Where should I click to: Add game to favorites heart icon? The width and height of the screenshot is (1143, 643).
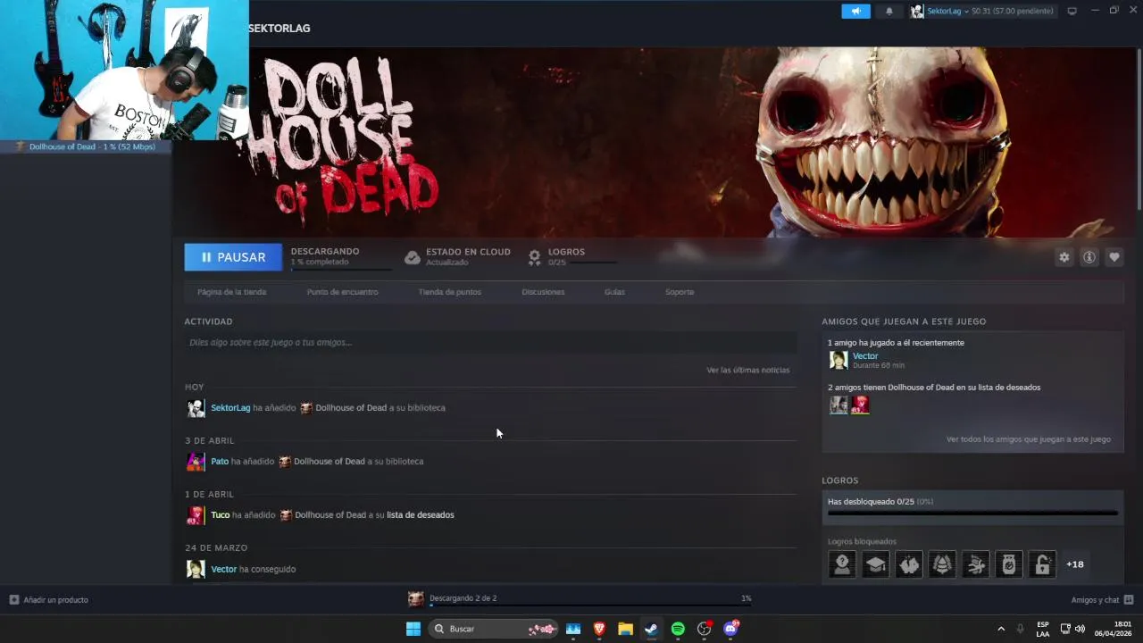[x=1114, y=257]
